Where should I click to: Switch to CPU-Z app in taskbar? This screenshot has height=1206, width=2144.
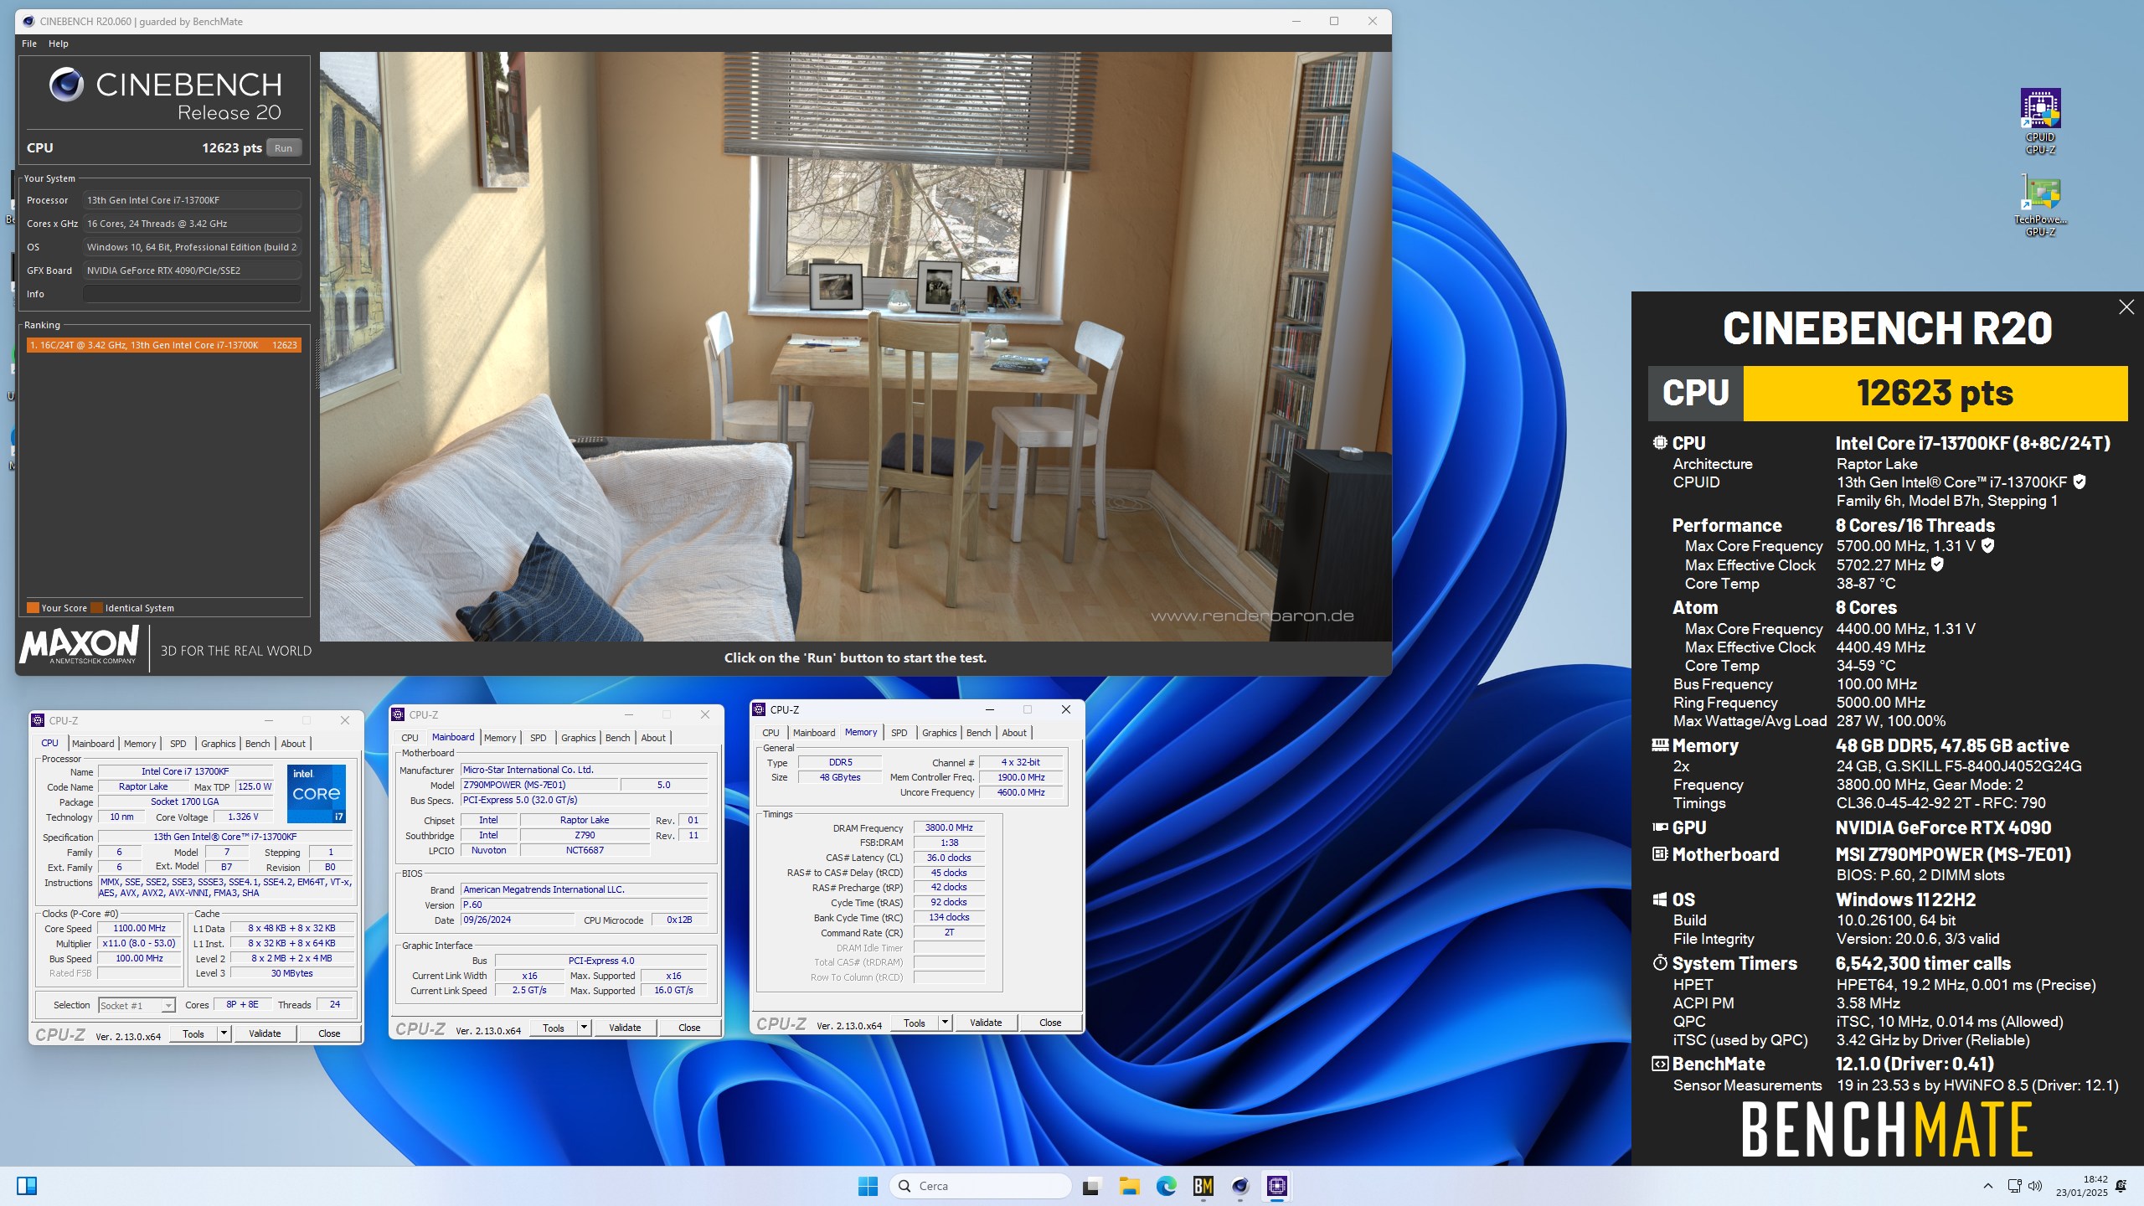1277,1186
